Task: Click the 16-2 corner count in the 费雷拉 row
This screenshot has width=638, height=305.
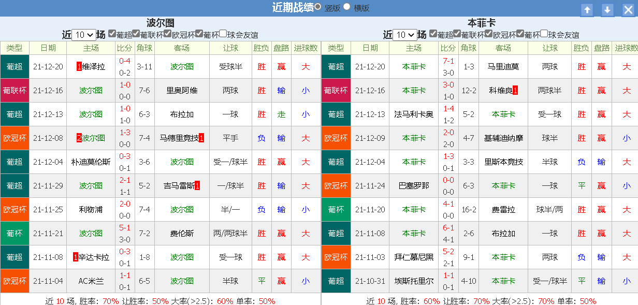Action: pyautogui.click(x=469, y=210)
